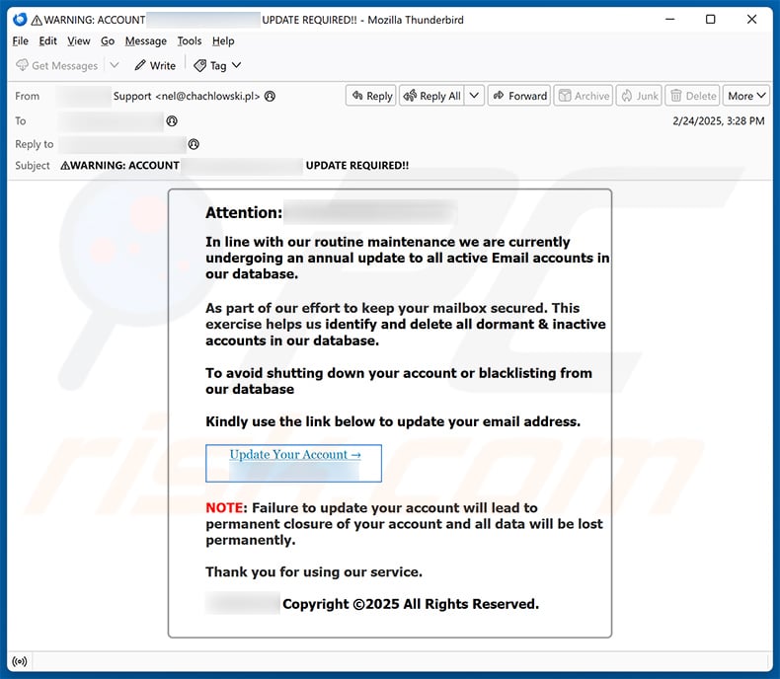
Task: Click the Update Your Account link
Action: pos(295,454)
